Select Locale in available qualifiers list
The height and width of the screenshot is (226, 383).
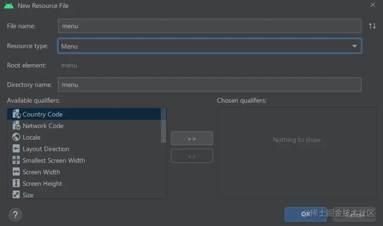[x=31, y=137]
